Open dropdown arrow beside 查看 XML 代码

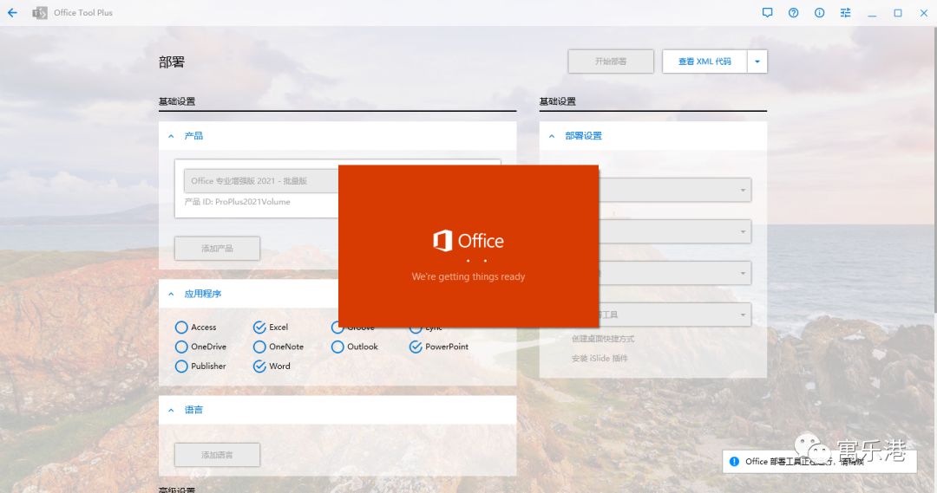757,62
